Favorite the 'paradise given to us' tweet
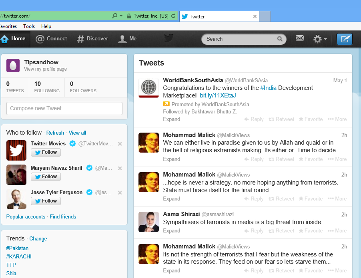 pos(311,159)
